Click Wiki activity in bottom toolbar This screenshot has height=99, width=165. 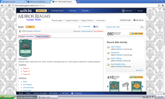(x=53, y=93)
